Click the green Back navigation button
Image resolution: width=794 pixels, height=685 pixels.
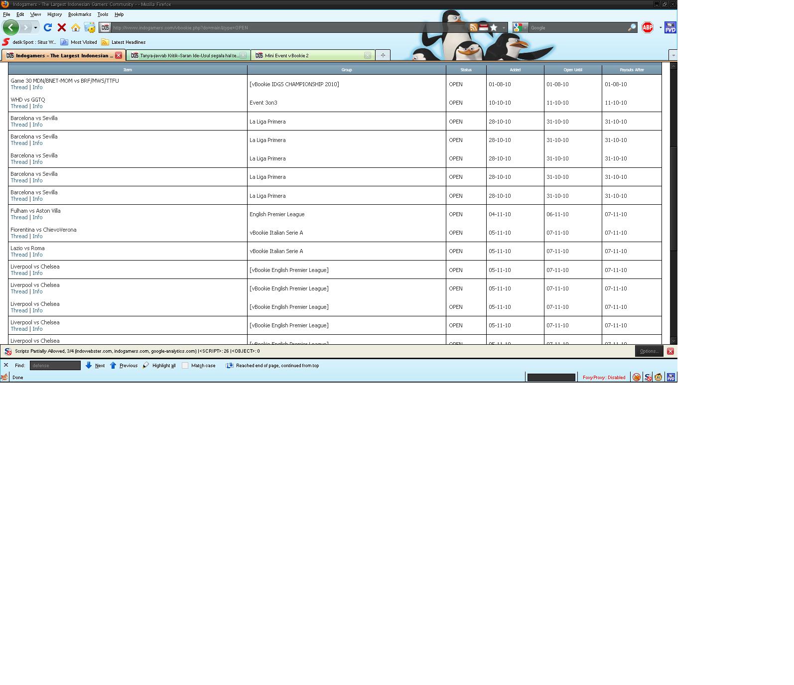[x=10, y=27]
